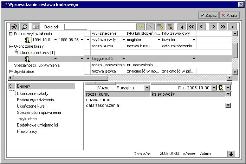
Task: Select Specjalności i uprawnienia in Element list
Action: pyautogui.click(x=39, y=112)
